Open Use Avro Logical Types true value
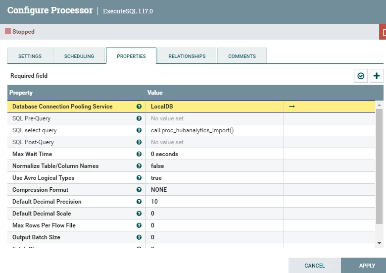Image resolution: width=386 pixels, height=273 pixels. pyautogui.click(x=215, y=178)
